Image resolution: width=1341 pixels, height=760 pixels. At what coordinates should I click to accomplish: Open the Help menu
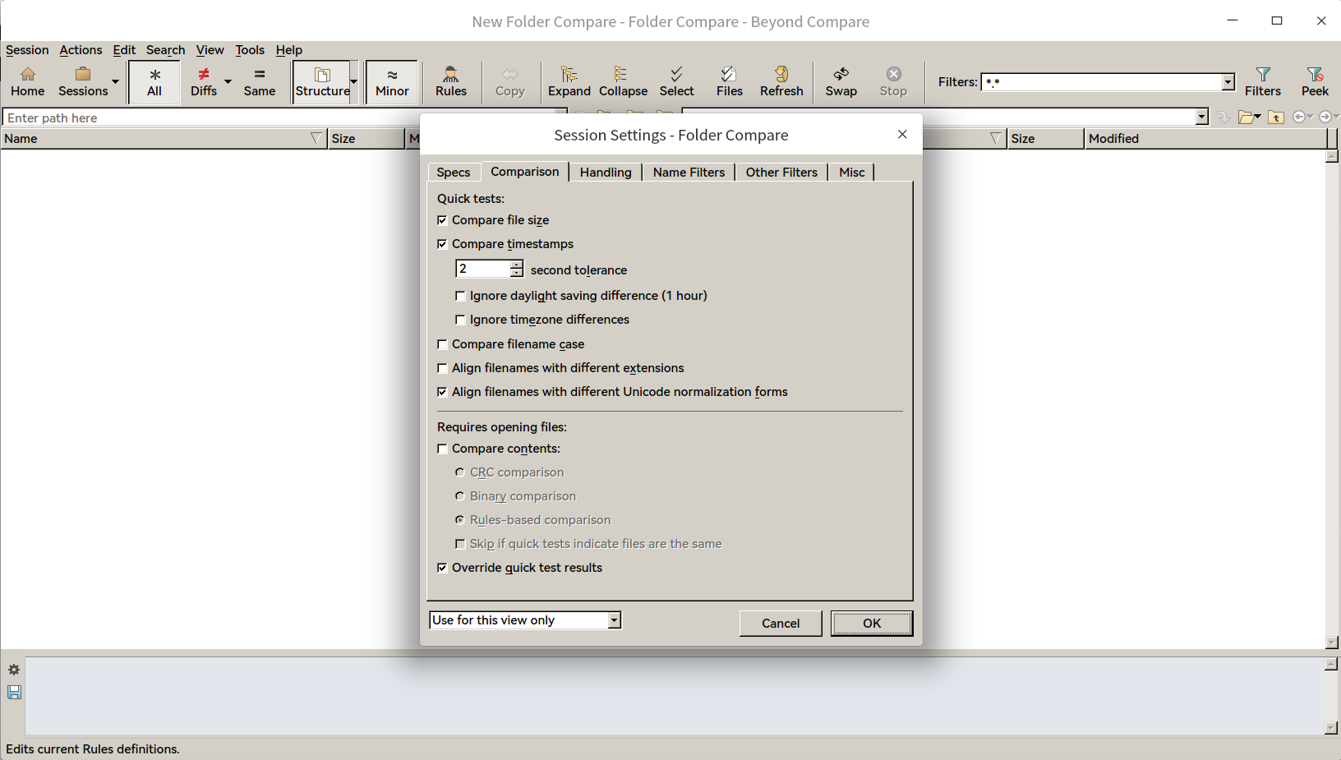pyautogui.click(x=288, y=50)
